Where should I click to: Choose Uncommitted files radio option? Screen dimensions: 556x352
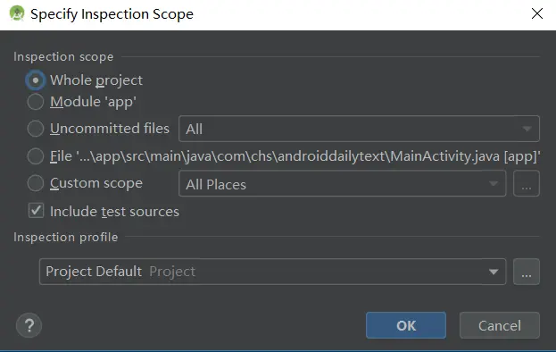tap(36, 129)
